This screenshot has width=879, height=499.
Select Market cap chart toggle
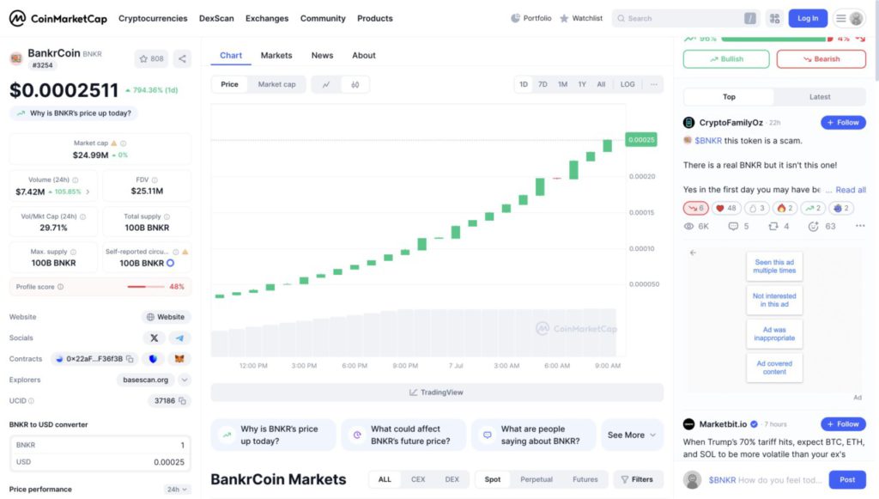click(x=276, y=85)
